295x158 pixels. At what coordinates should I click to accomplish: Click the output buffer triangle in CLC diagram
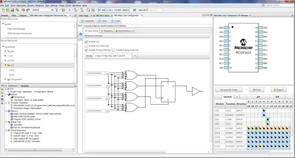tap(196, 91)
